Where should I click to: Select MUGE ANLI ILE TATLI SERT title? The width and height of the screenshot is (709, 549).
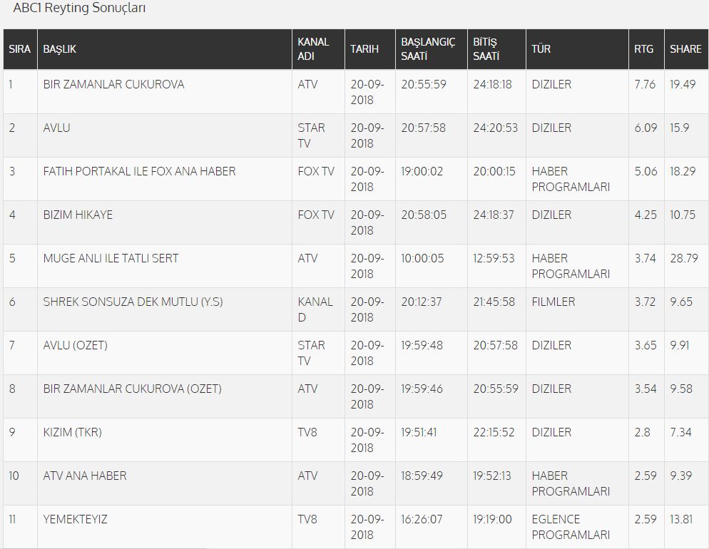click(111, 258)
